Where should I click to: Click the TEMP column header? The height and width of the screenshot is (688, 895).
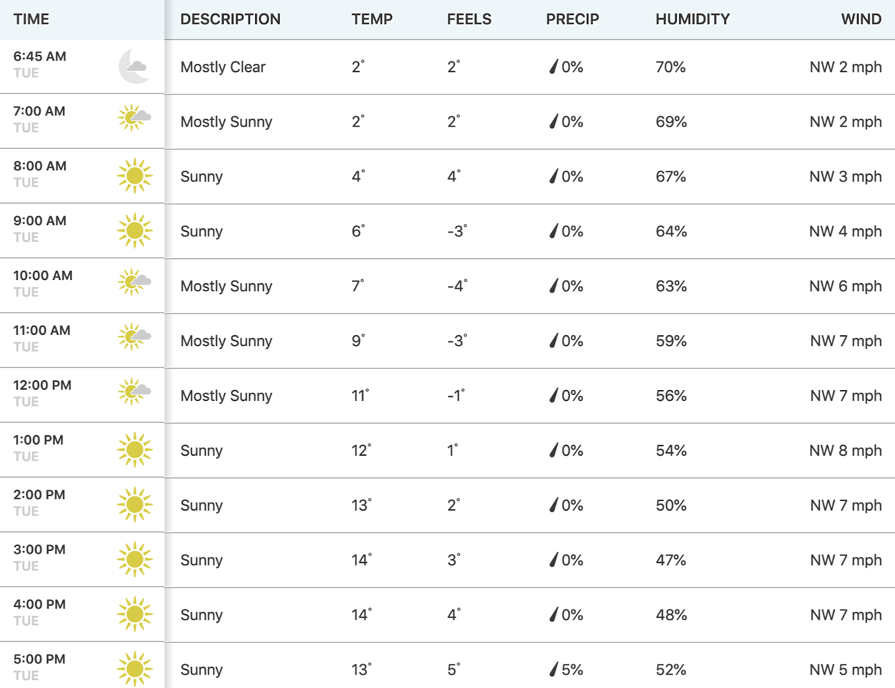tap(372, 19)
